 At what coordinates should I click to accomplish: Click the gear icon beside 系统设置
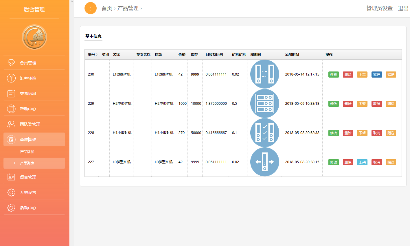11,192
